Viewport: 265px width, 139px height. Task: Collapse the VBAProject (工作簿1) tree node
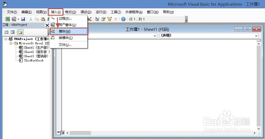click(6, 39)
